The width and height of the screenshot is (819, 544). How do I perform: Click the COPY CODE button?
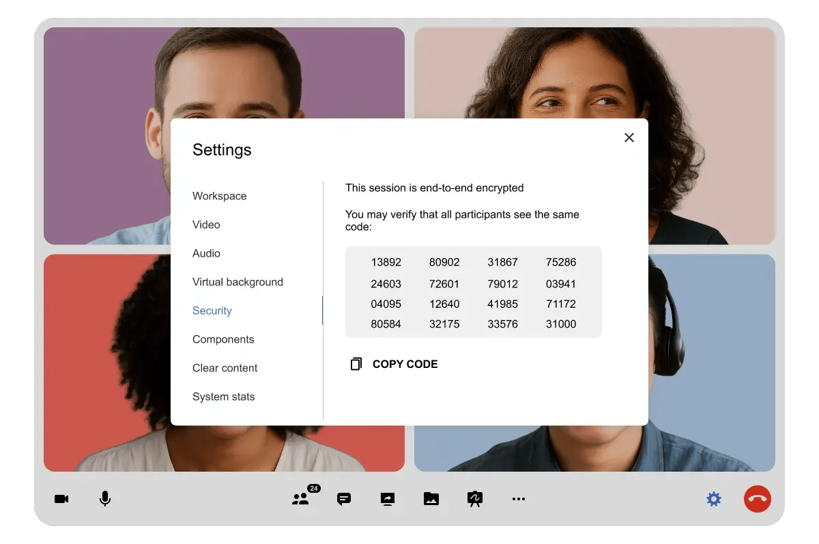pyautogui.click(x=405, y=364)
